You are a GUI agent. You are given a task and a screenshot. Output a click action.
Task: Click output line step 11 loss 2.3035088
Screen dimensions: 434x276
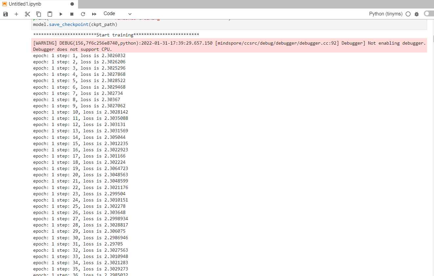(80, 118)
